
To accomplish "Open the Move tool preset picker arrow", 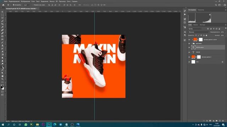I will (11, 5).
